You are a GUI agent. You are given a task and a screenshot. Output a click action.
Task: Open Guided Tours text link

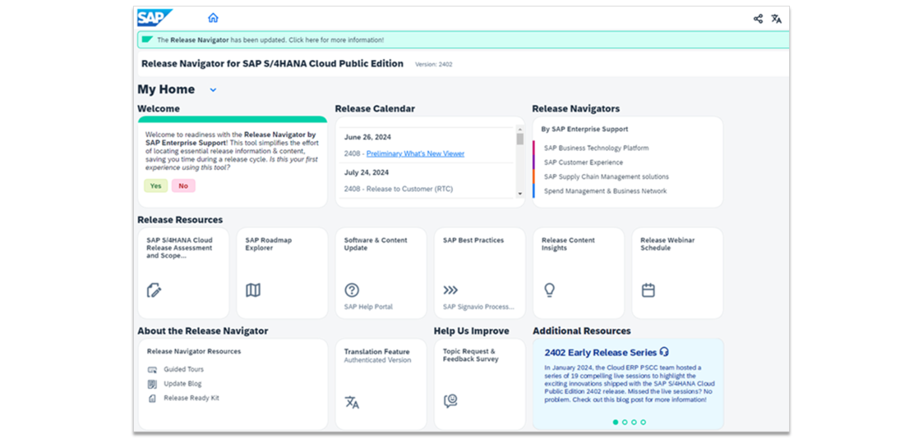point(184,370)
